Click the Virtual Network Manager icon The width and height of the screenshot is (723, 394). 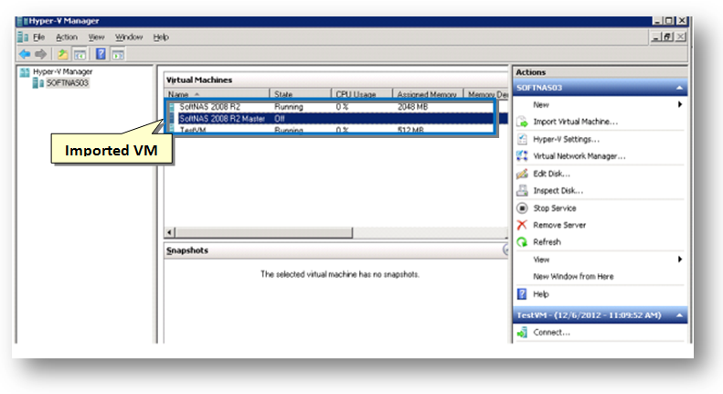pos(522,156)
